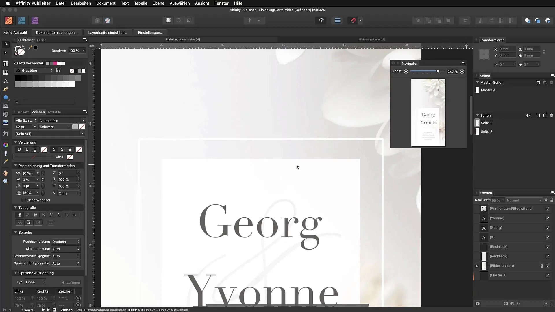
Task: Select the Picture Frame Ellipse tool
Action: coord(6,114)
